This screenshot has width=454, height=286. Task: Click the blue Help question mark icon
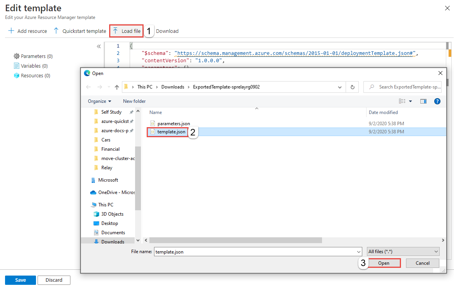click(437, 101)
